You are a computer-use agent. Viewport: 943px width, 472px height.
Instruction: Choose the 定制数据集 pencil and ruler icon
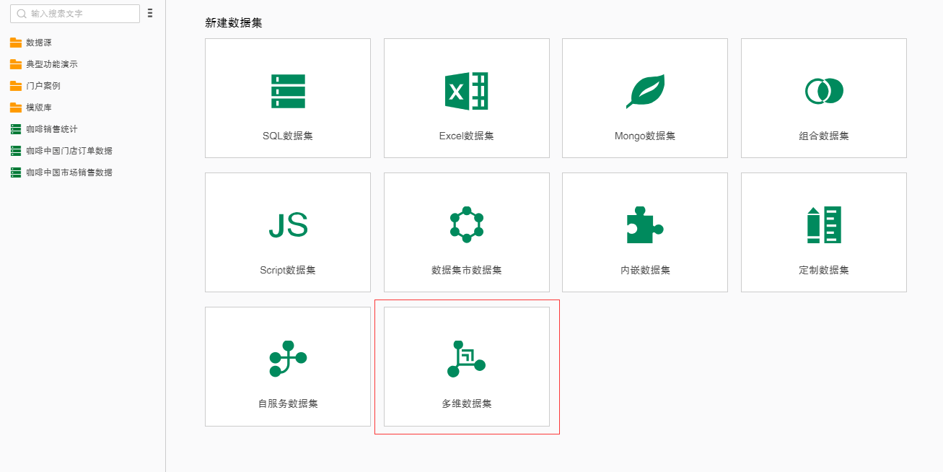pos(824,225)
